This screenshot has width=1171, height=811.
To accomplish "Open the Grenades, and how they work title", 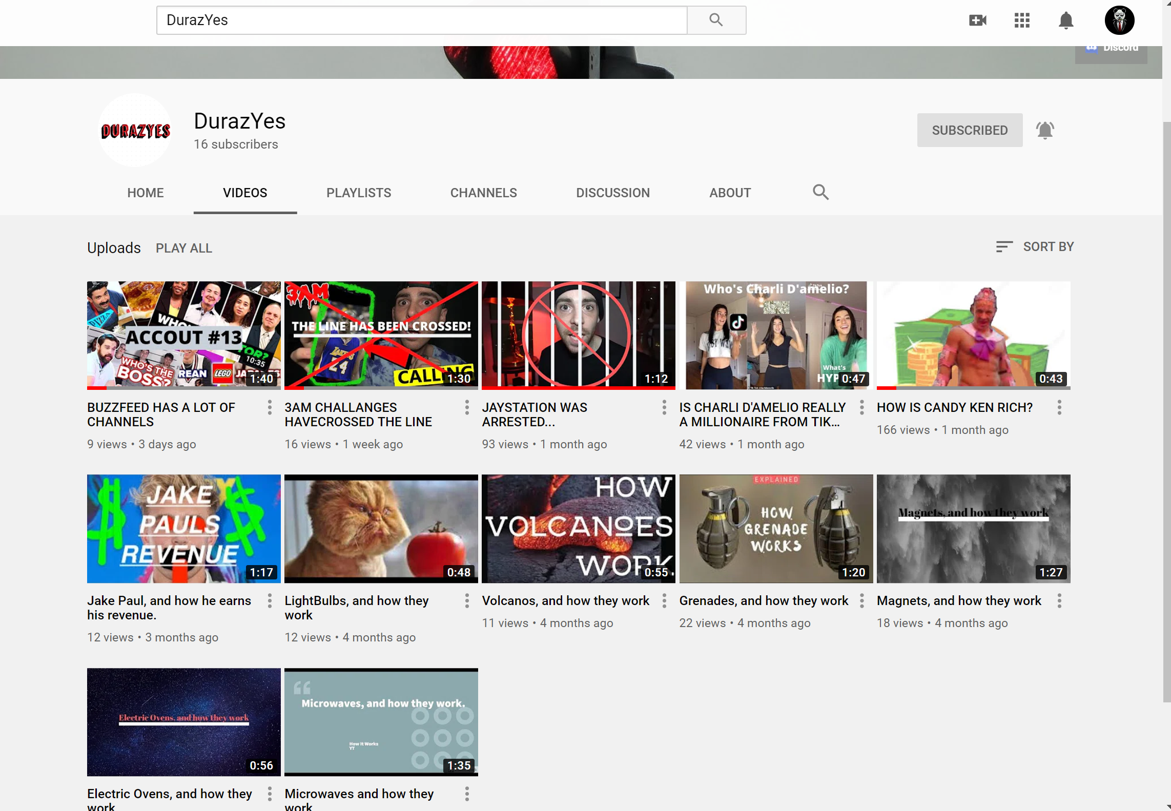I will tap(764, 600).
